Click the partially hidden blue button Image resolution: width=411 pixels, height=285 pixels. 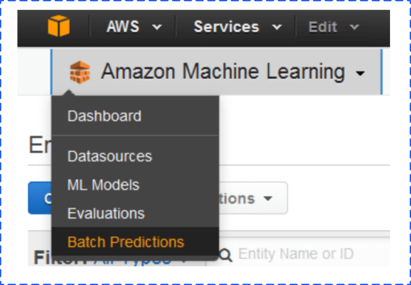pos(39,198)
